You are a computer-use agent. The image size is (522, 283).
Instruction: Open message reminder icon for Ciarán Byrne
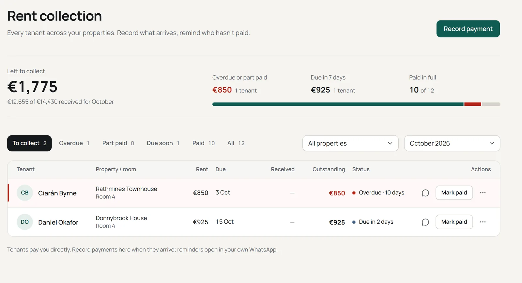425,193
